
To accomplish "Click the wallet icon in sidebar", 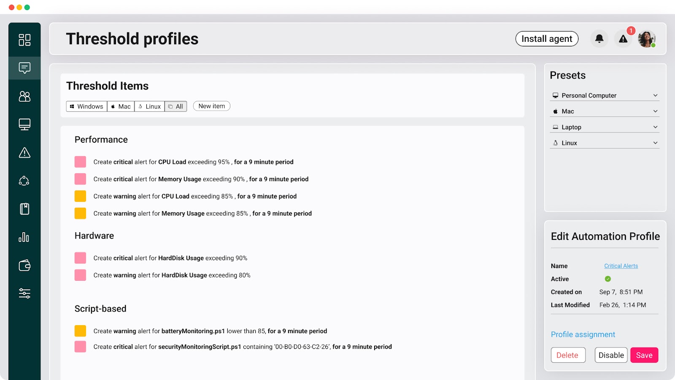I will (24, 266).
